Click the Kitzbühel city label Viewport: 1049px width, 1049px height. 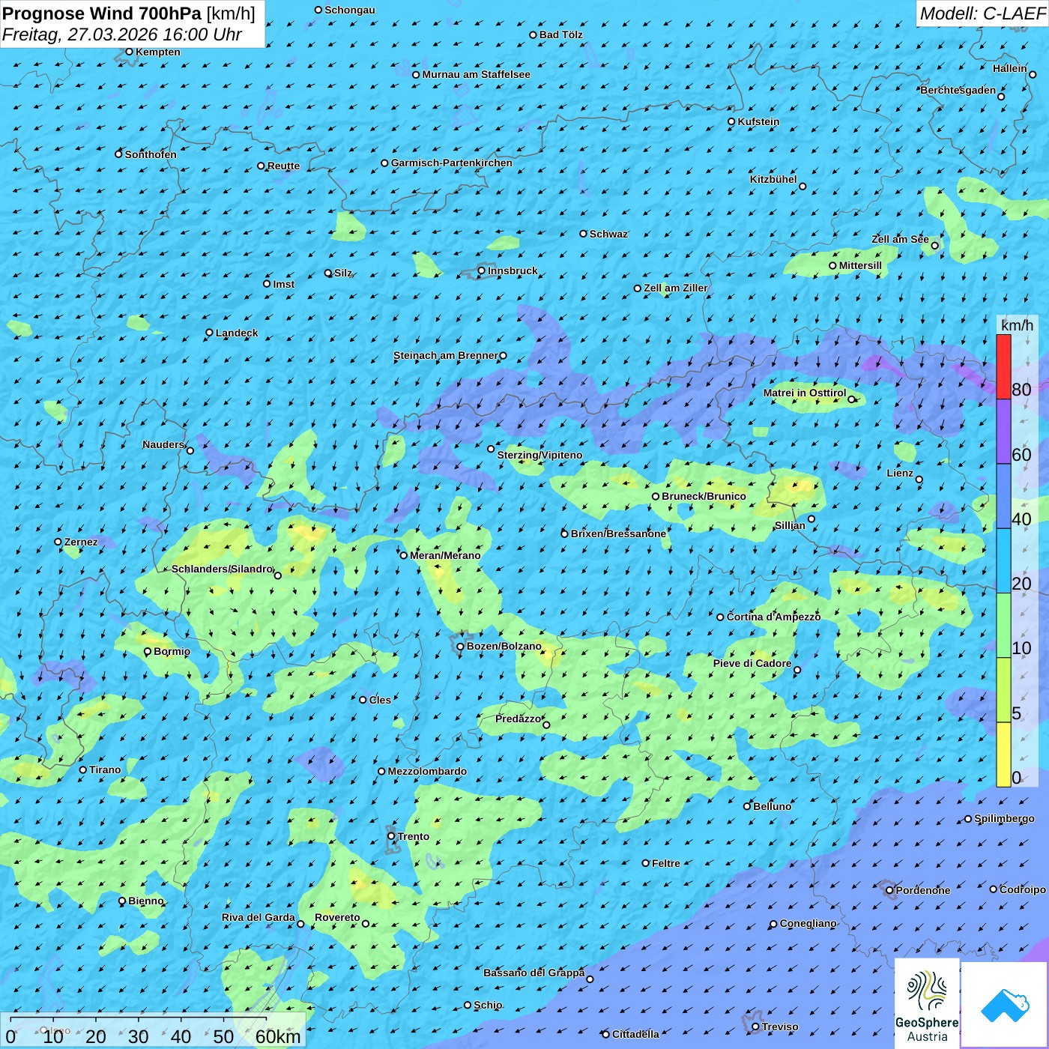[773, 179]
